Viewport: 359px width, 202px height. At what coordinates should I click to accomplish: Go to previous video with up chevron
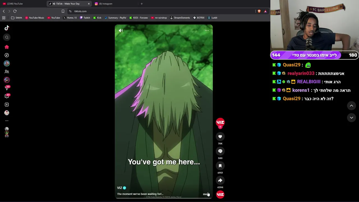[x=351, y=106]
